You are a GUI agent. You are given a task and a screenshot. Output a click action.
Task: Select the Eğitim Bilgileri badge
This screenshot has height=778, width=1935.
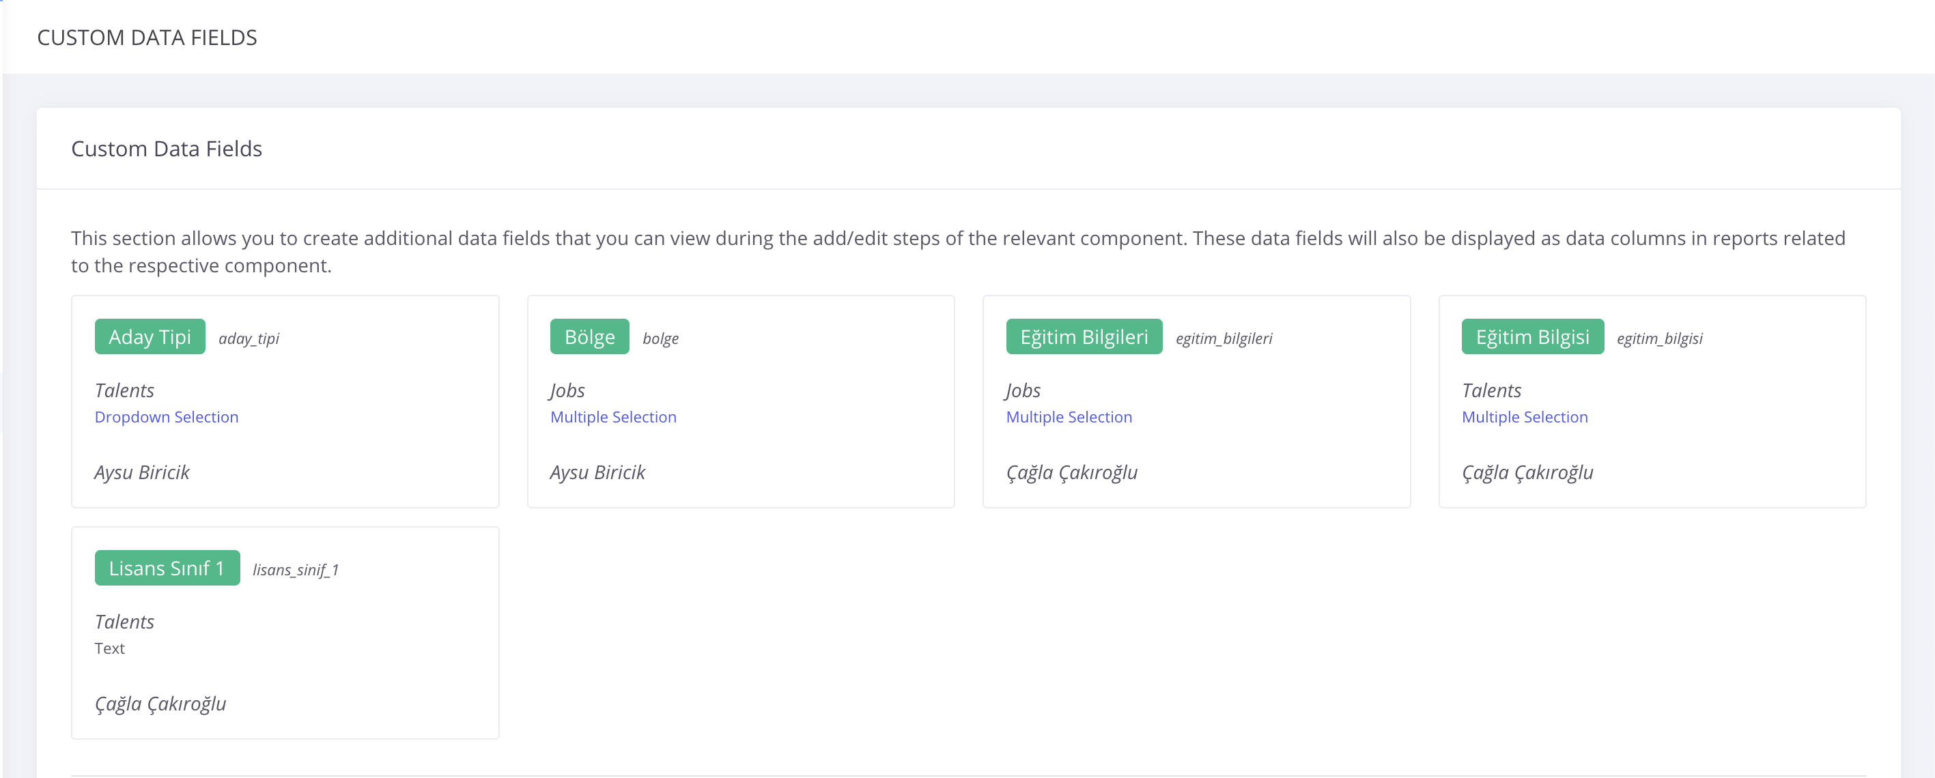[1083, 337]
